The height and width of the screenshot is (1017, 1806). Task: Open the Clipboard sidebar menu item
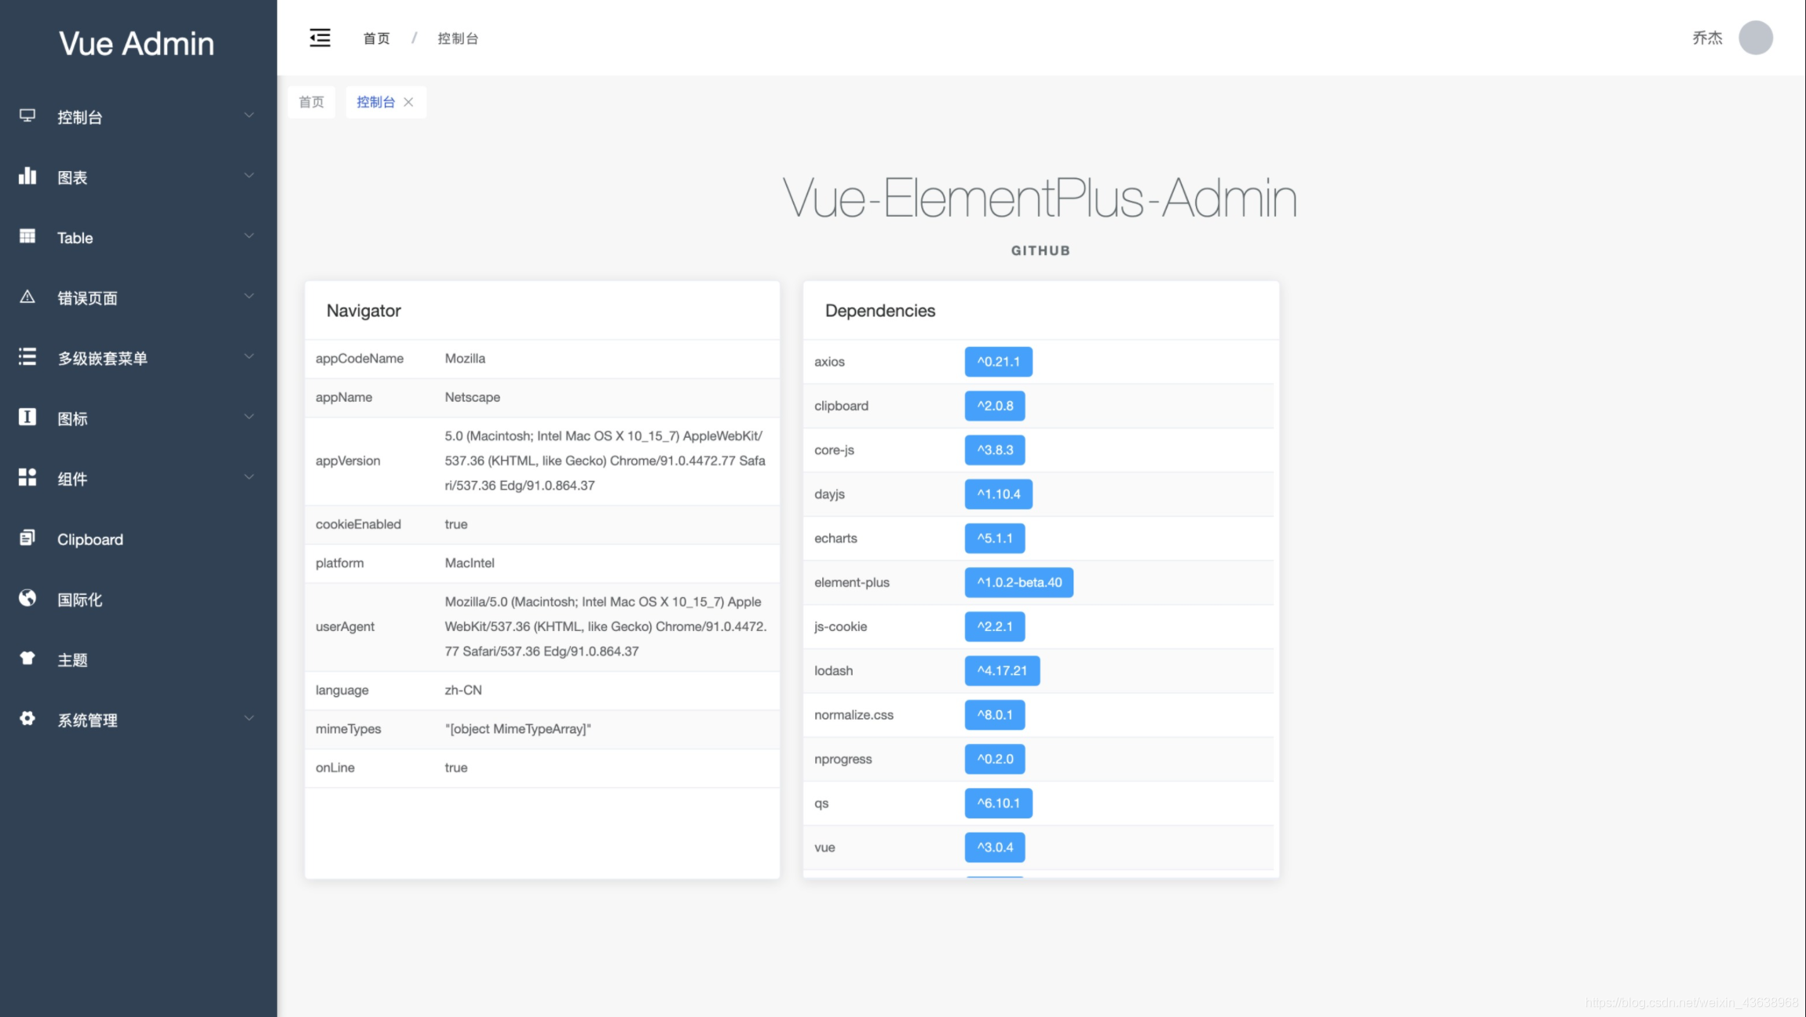pyautogui.click(x=138, y=539)
